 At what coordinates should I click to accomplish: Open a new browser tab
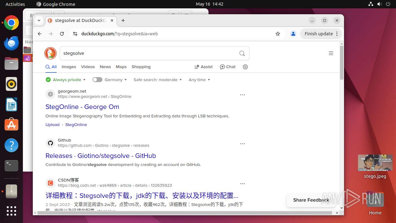click(x=123, y=20)
